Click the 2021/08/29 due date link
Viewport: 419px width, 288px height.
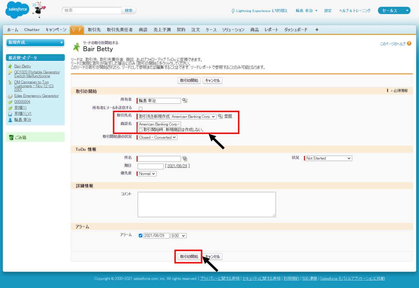click(x=177, y=166)
